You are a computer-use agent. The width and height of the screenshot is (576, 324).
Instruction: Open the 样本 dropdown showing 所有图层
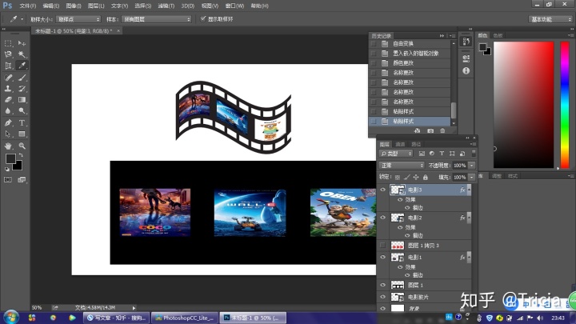[157, 19]
